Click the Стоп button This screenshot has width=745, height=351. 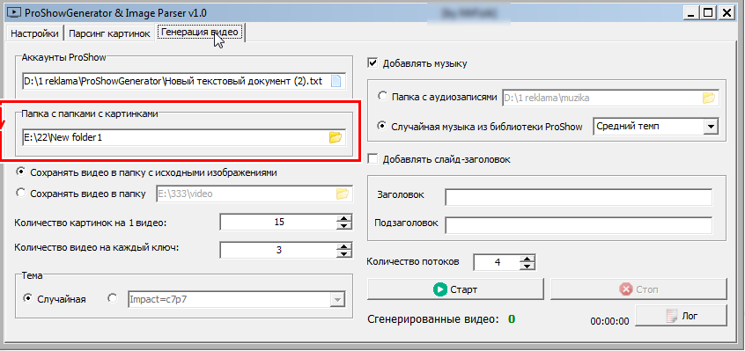point(638,289)
